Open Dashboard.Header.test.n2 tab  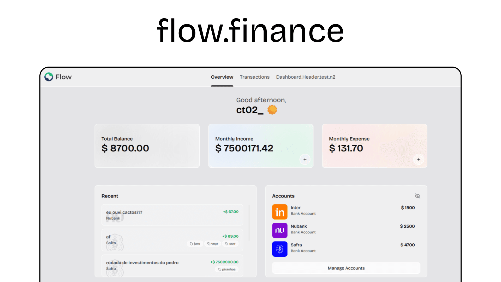pyautogui.click(x=306, y=77)
